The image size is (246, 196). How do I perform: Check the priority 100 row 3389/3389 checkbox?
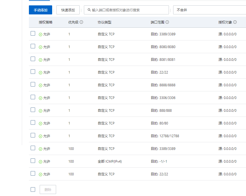click(33, 148)
